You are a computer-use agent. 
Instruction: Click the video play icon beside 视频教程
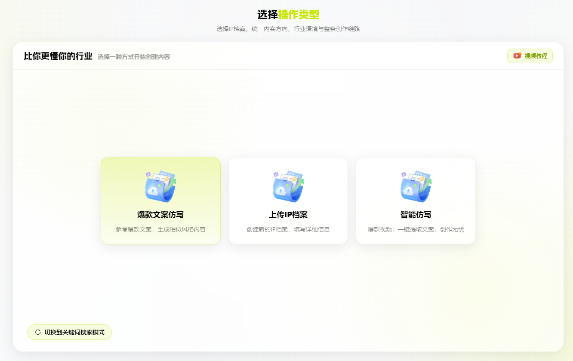click(x=517, y=56)
